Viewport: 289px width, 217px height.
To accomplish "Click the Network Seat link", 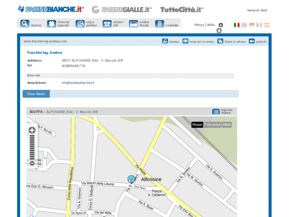I will [x=257, y=10].
